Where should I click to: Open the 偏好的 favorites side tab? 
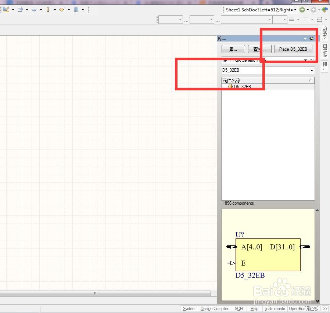325,33
